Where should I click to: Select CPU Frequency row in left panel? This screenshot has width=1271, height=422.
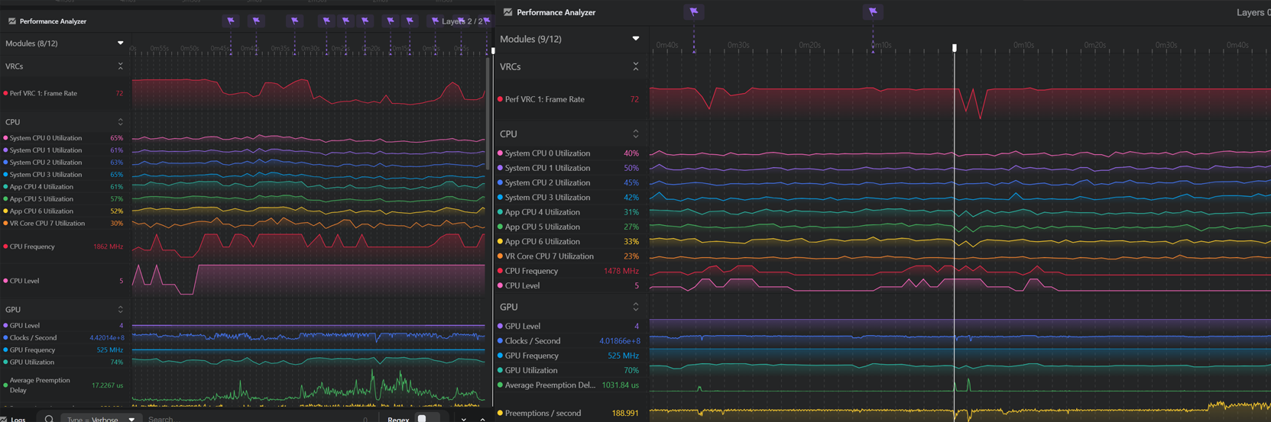[x=32, y=246]
